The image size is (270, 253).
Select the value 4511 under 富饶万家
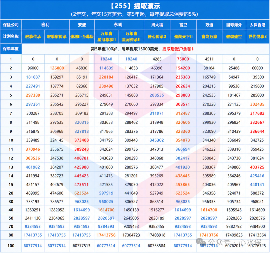pyautogui.click(x=209, y=59)
